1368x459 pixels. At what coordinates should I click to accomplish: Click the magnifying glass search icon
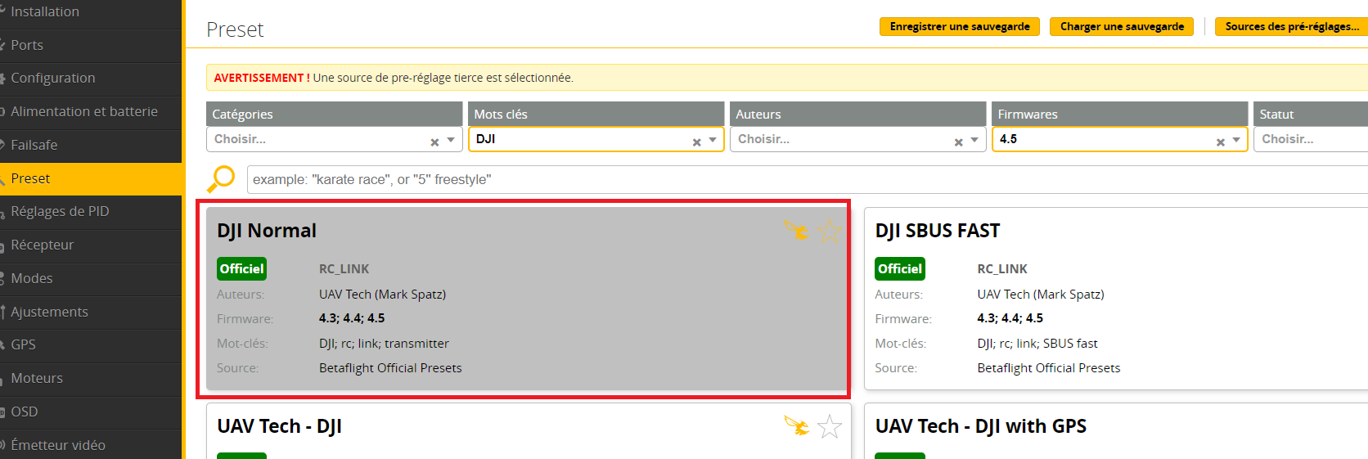point(221,178)
